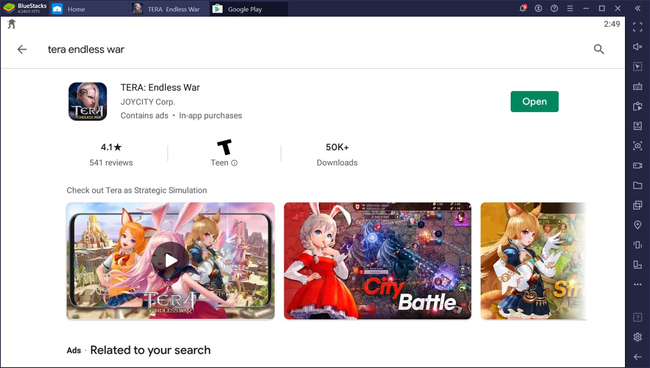Unmute volume using sidebar speaker icon
The height and width of the screenshot is (368, 650).
click(x=638, y=47)
